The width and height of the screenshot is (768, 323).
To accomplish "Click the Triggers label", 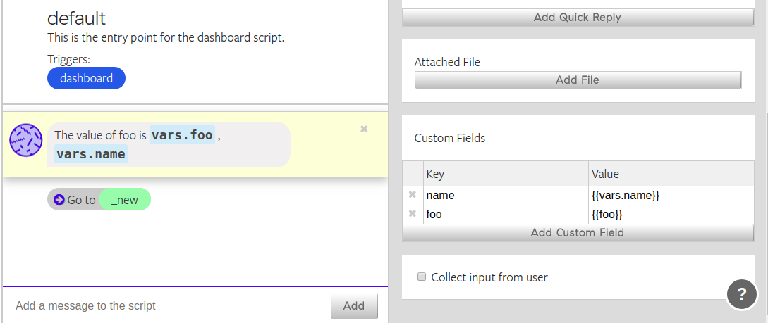I will coord(69,60).
